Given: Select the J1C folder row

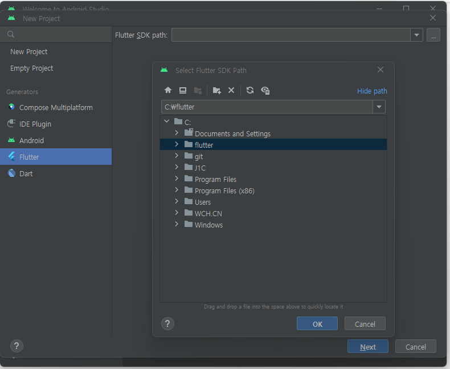Looking at the screenshot, I should 273,168.
